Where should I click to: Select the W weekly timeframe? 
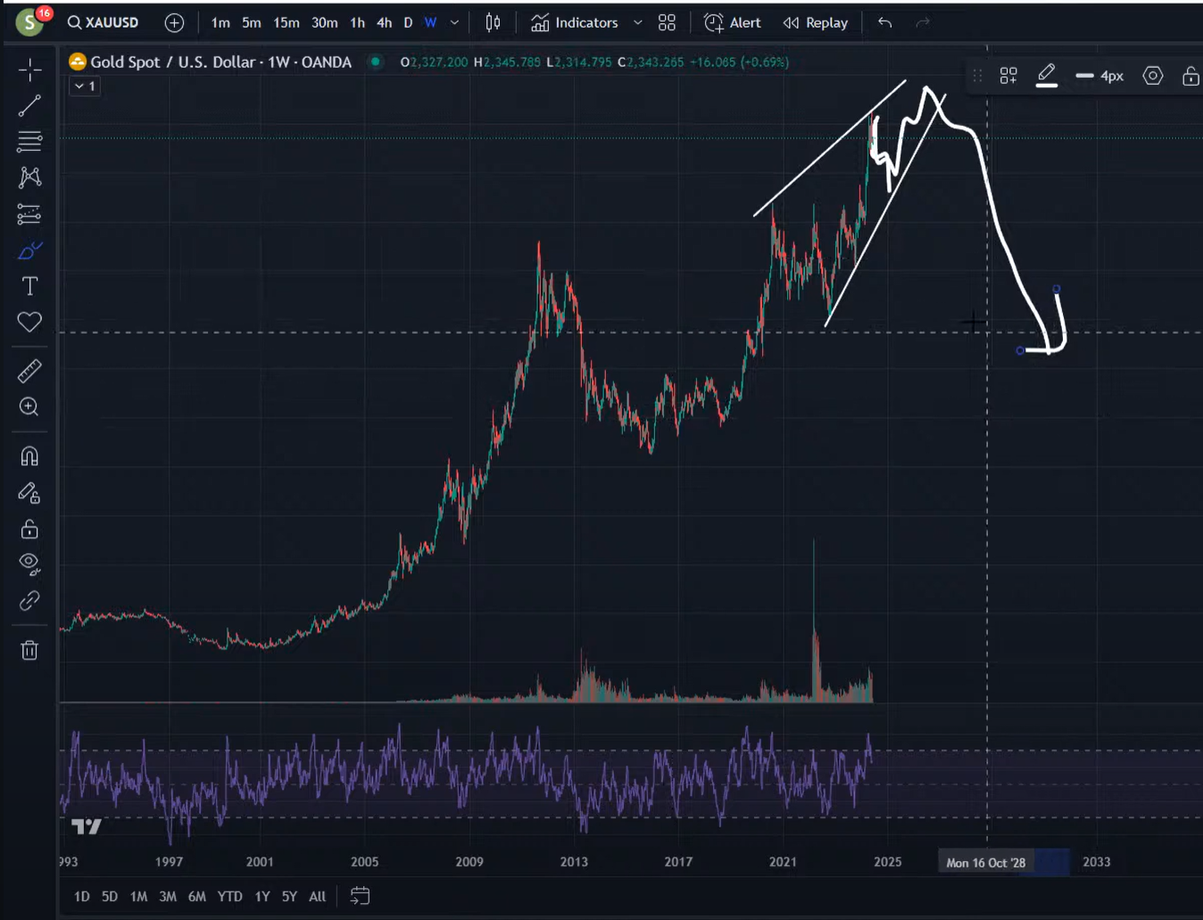pyautogui.click(x=430, y=23)
